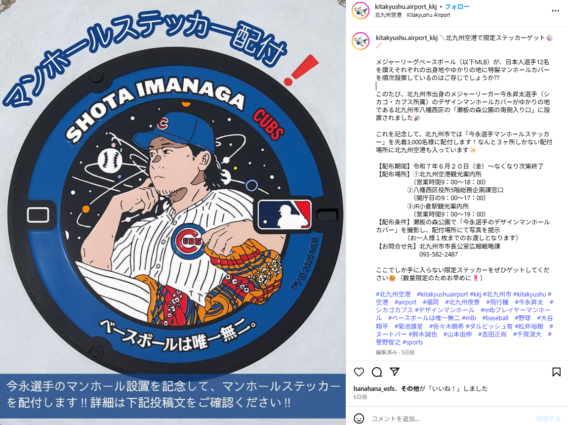Add a comment in コメントを追加 field
568x425 pixels.
pos(449,419)
